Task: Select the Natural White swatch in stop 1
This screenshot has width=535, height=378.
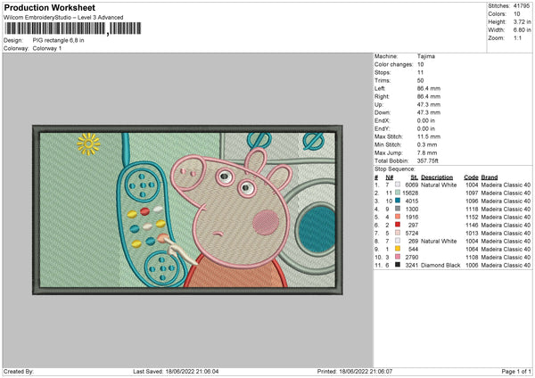Action: [398, 185]
